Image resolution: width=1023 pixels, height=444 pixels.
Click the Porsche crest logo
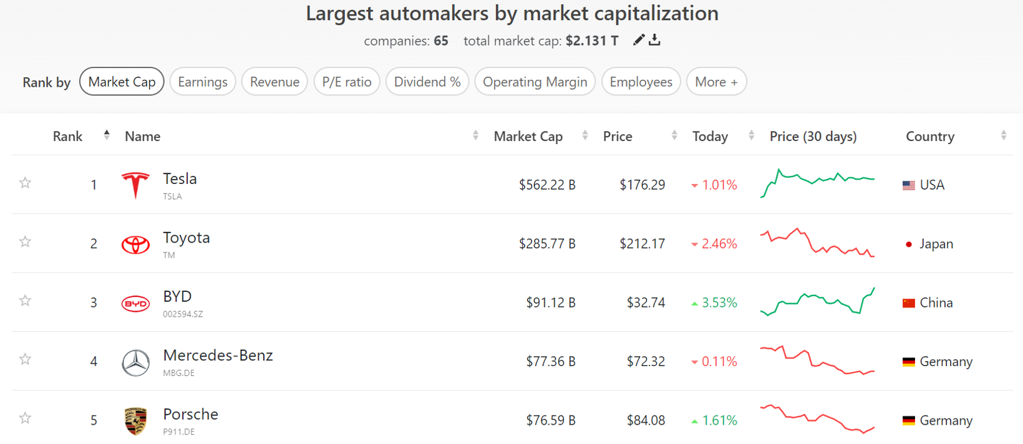[x=135, y=421]
